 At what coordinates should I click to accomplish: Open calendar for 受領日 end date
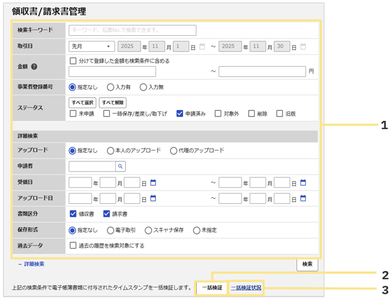coord(303,183)
